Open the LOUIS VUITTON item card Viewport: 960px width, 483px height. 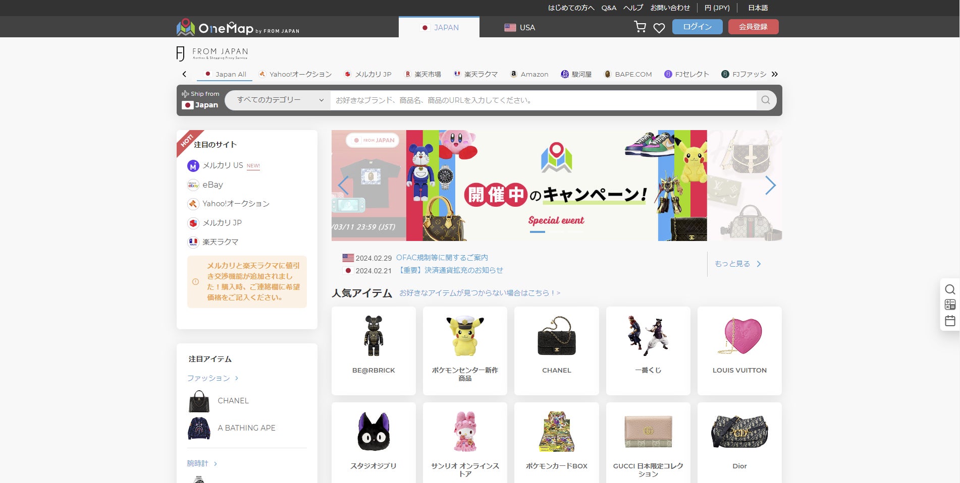[x=739, y=351]
